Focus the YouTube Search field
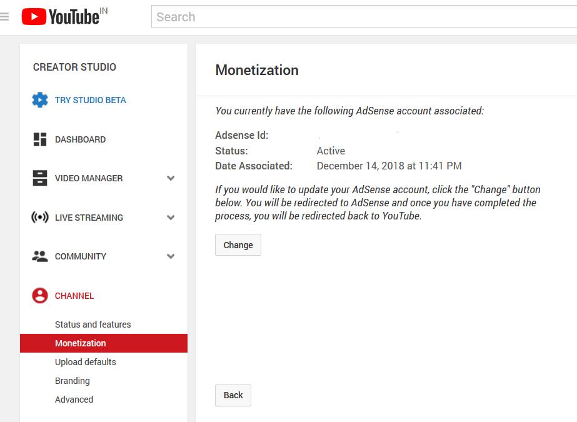The height and width of the screenshot is (422, 577). [x=364, y=16]
